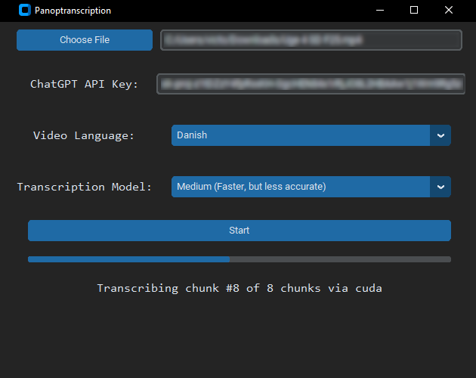The width and height of the screenshot is (476, 378).
Task: Click the ChatGPT API Key label
Action: tap(84, 84)
